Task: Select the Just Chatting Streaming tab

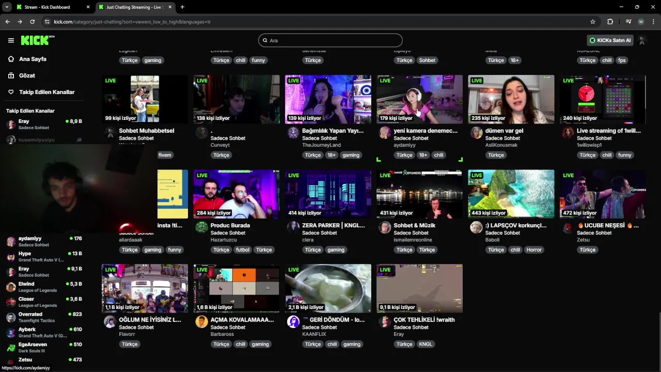Action: tap(135, 7)
